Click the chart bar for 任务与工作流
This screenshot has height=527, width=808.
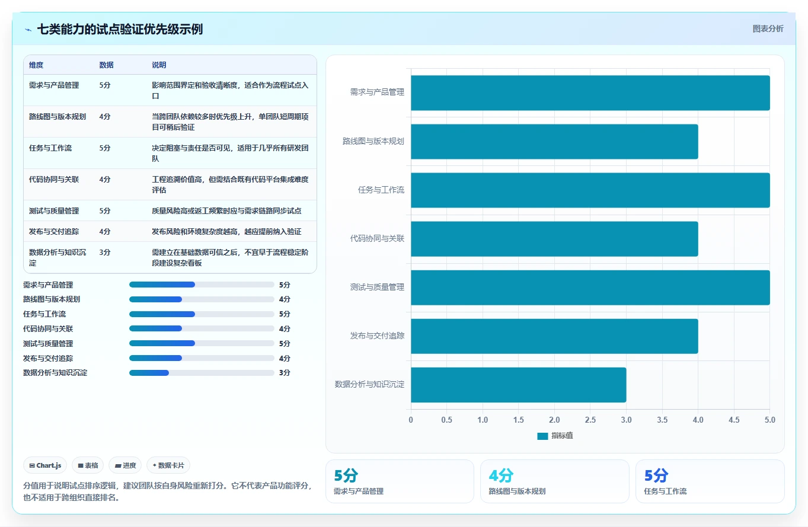point(590,190)
